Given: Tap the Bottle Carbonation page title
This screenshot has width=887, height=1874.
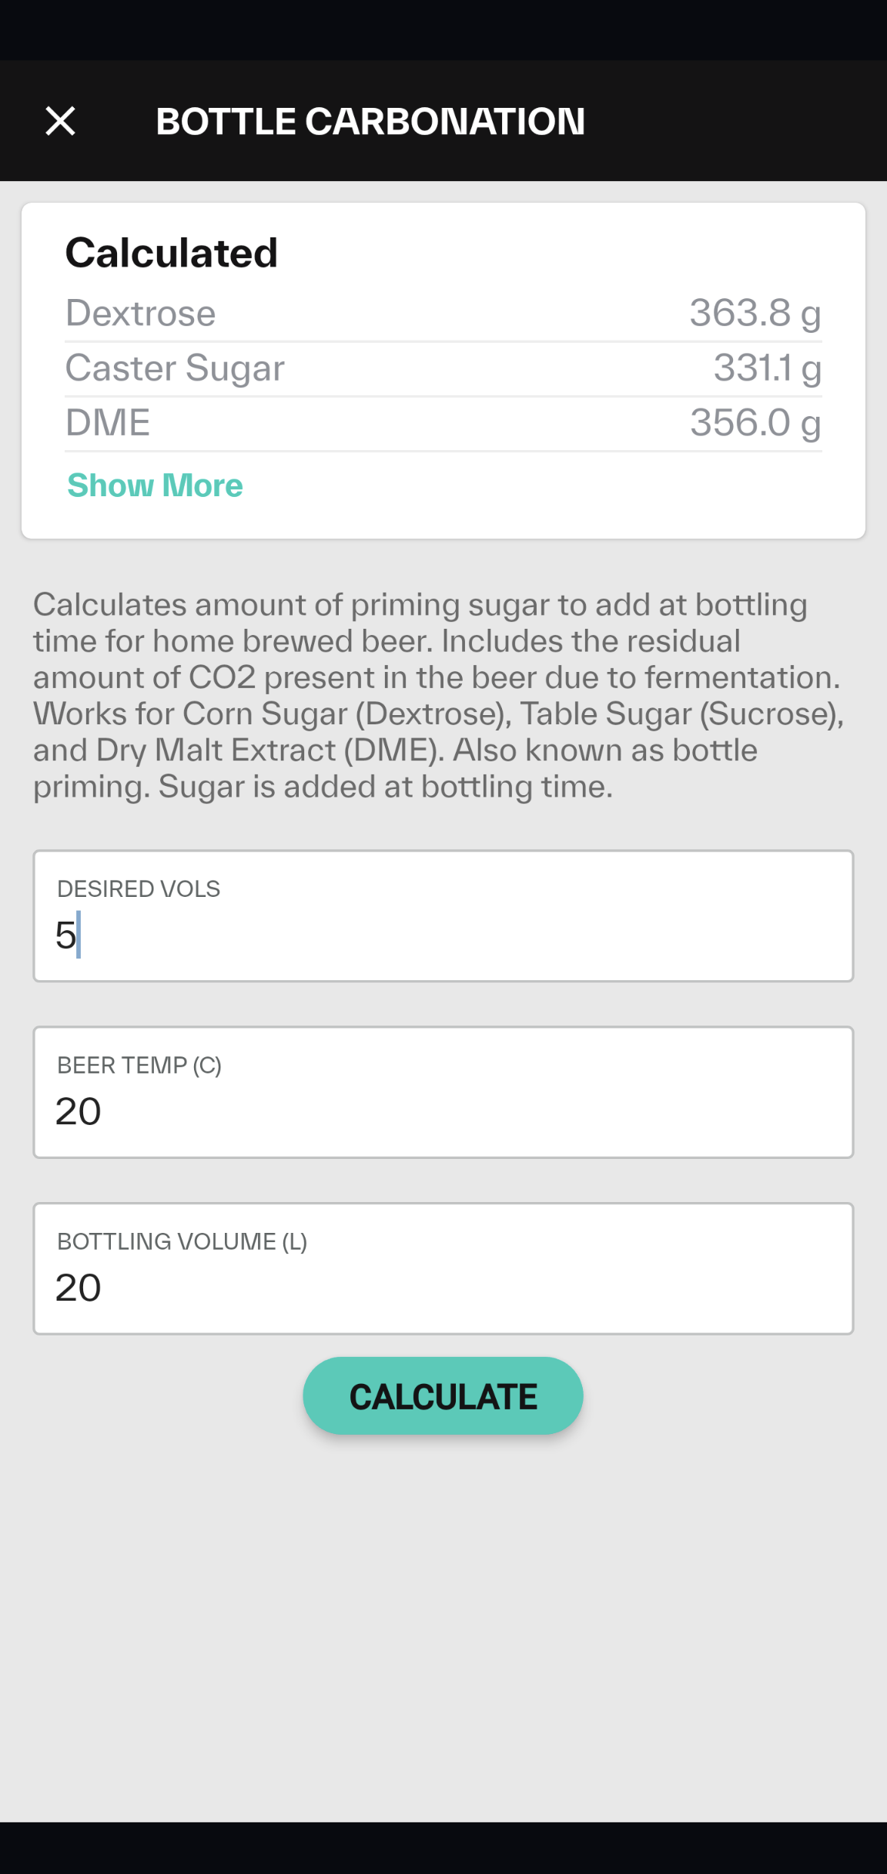Looking at the screenshot, I should [370, 122].
